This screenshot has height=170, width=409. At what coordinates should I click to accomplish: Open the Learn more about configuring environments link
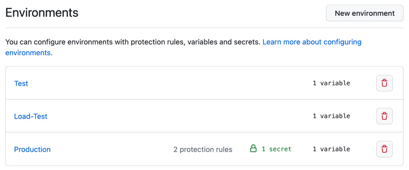183,47
